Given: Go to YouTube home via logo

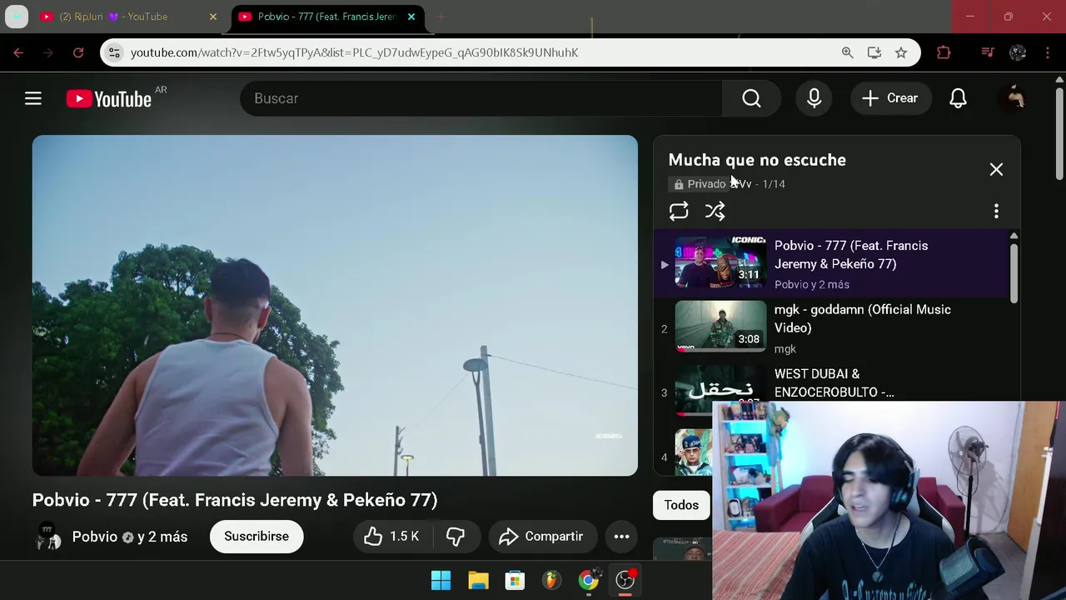Looking at the screenshot, I should click(x=109, y=98).
